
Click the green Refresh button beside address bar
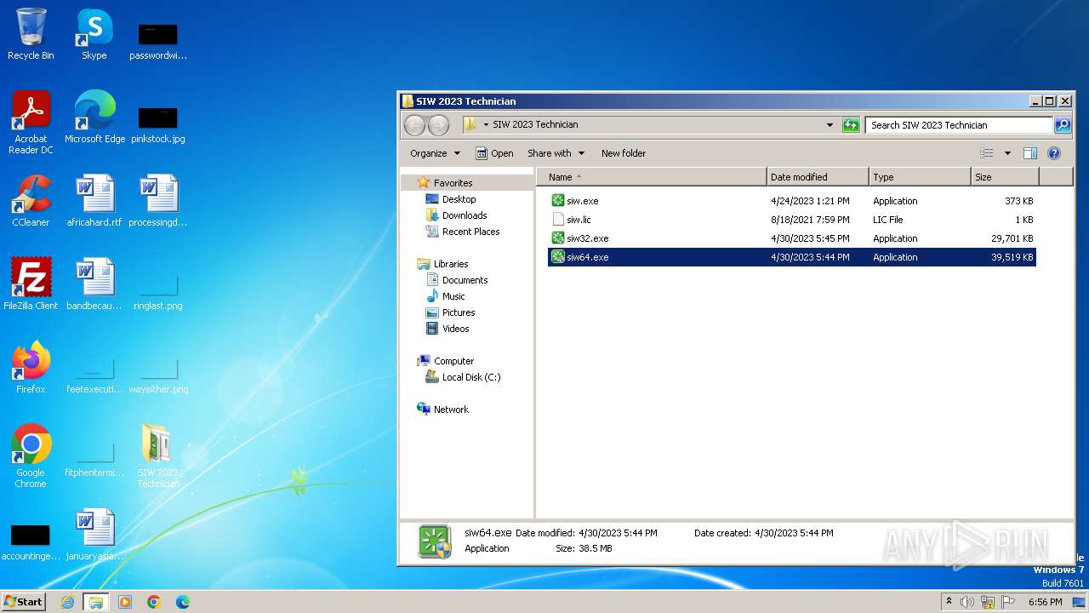(x=851, y=125)
